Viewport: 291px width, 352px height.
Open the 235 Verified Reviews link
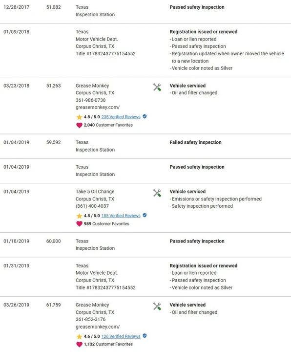point(121,117)
